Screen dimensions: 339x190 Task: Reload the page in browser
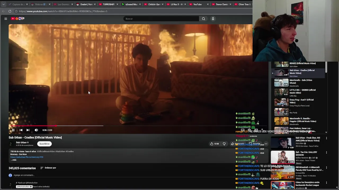click(10, 11)
